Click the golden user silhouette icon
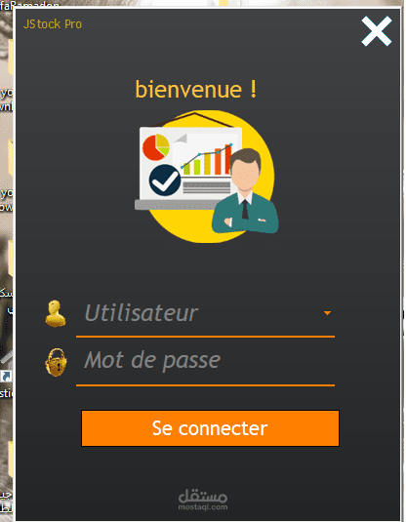The width and height of the screenshot is (406, 522). [56, 313]
